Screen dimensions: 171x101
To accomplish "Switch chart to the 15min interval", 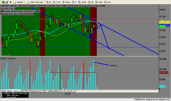I will click(82, 2).
